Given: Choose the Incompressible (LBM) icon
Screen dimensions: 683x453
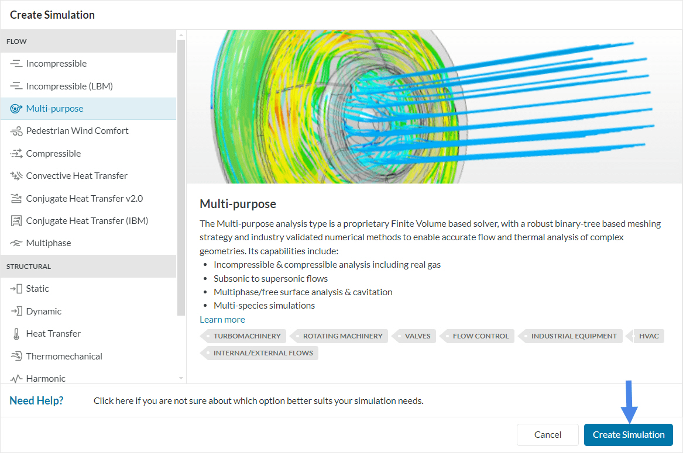Looking at the screenshot, I should 16,86.
